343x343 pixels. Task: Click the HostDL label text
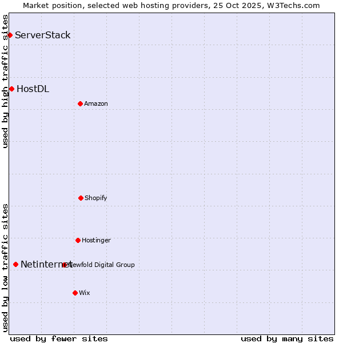tap(33, 89)
